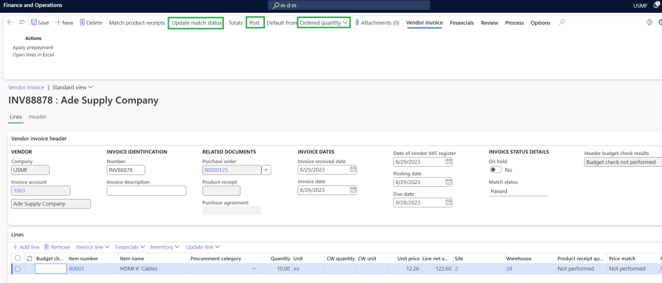Open the Ordered quantity dropdown
Screen dimensions: 662x283
coord(324,23)
